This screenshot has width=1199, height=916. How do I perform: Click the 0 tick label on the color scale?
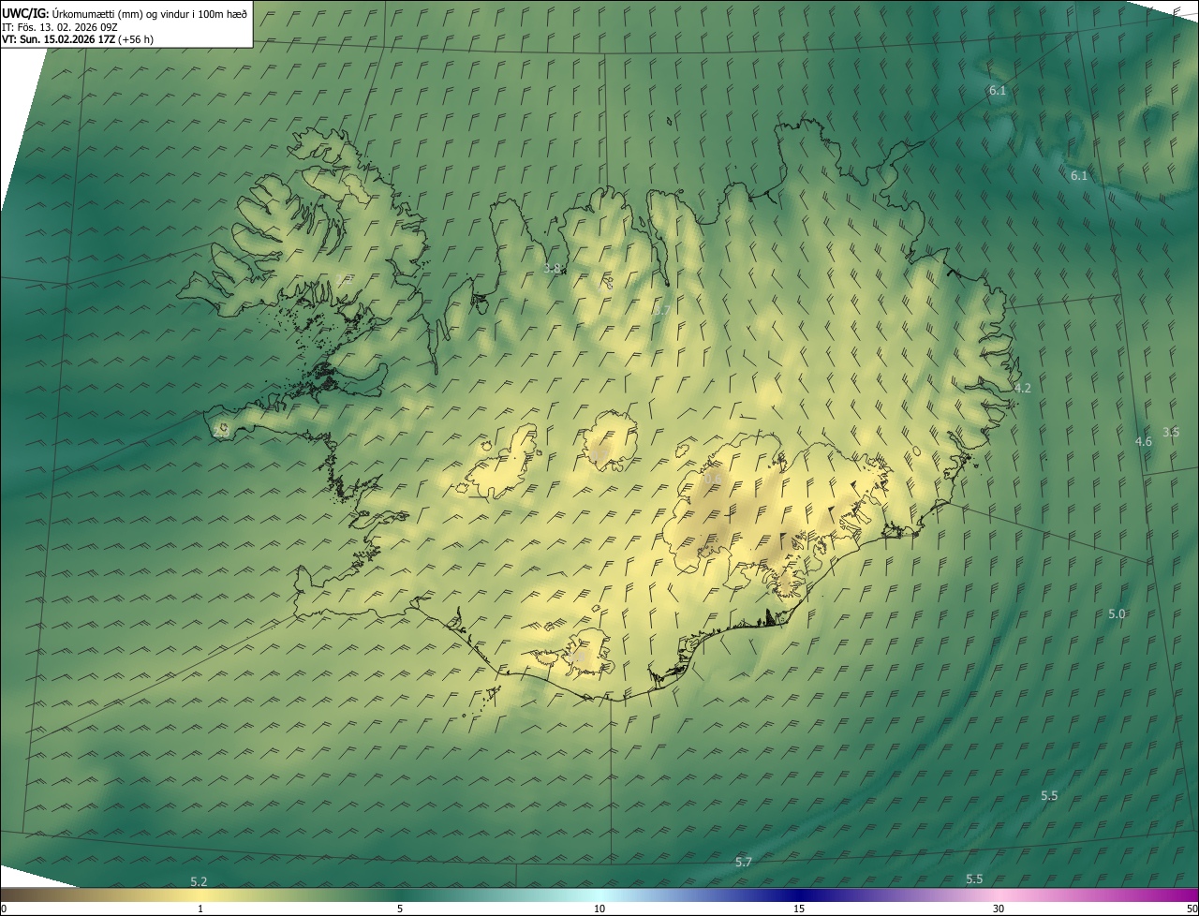3,909
